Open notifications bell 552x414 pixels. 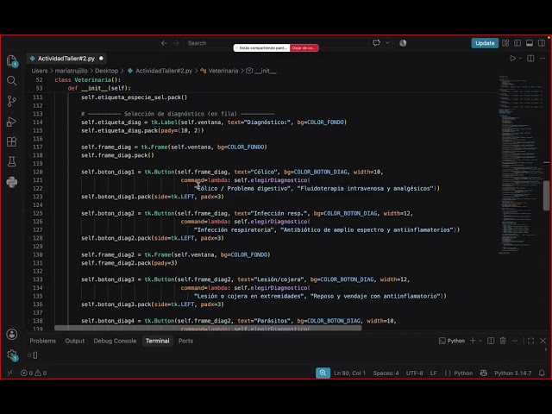coord(542,373)
